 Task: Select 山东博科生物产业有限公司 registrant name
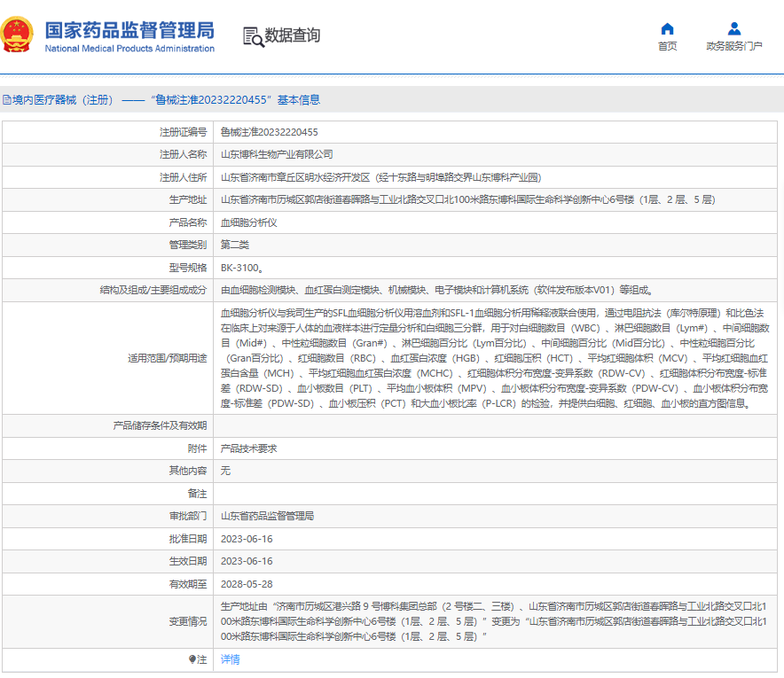277,155
